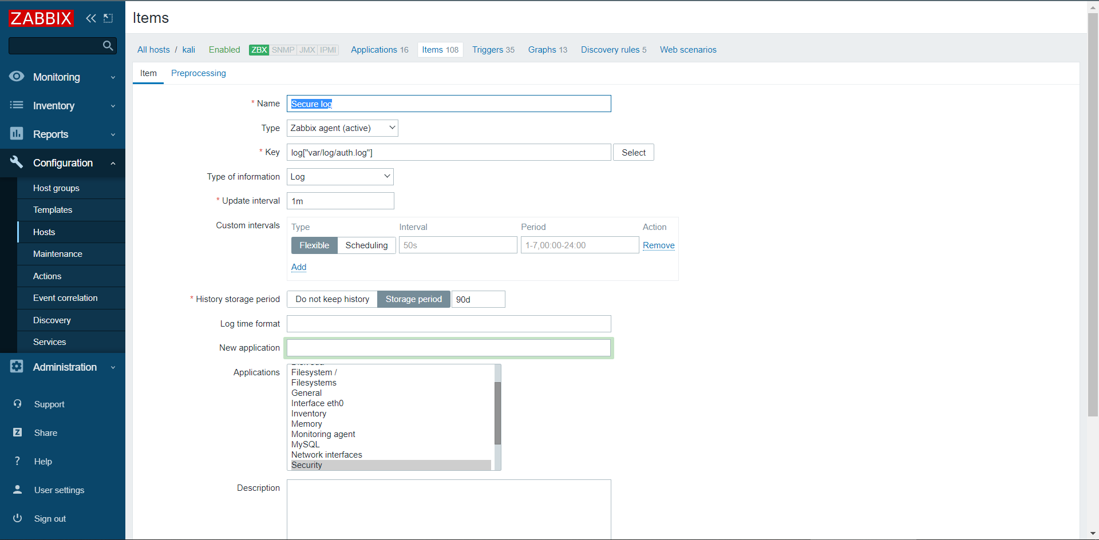Screen dimensions: 1099x540
Task: Select MySQL in Applications list
Action: coord(390,444)
